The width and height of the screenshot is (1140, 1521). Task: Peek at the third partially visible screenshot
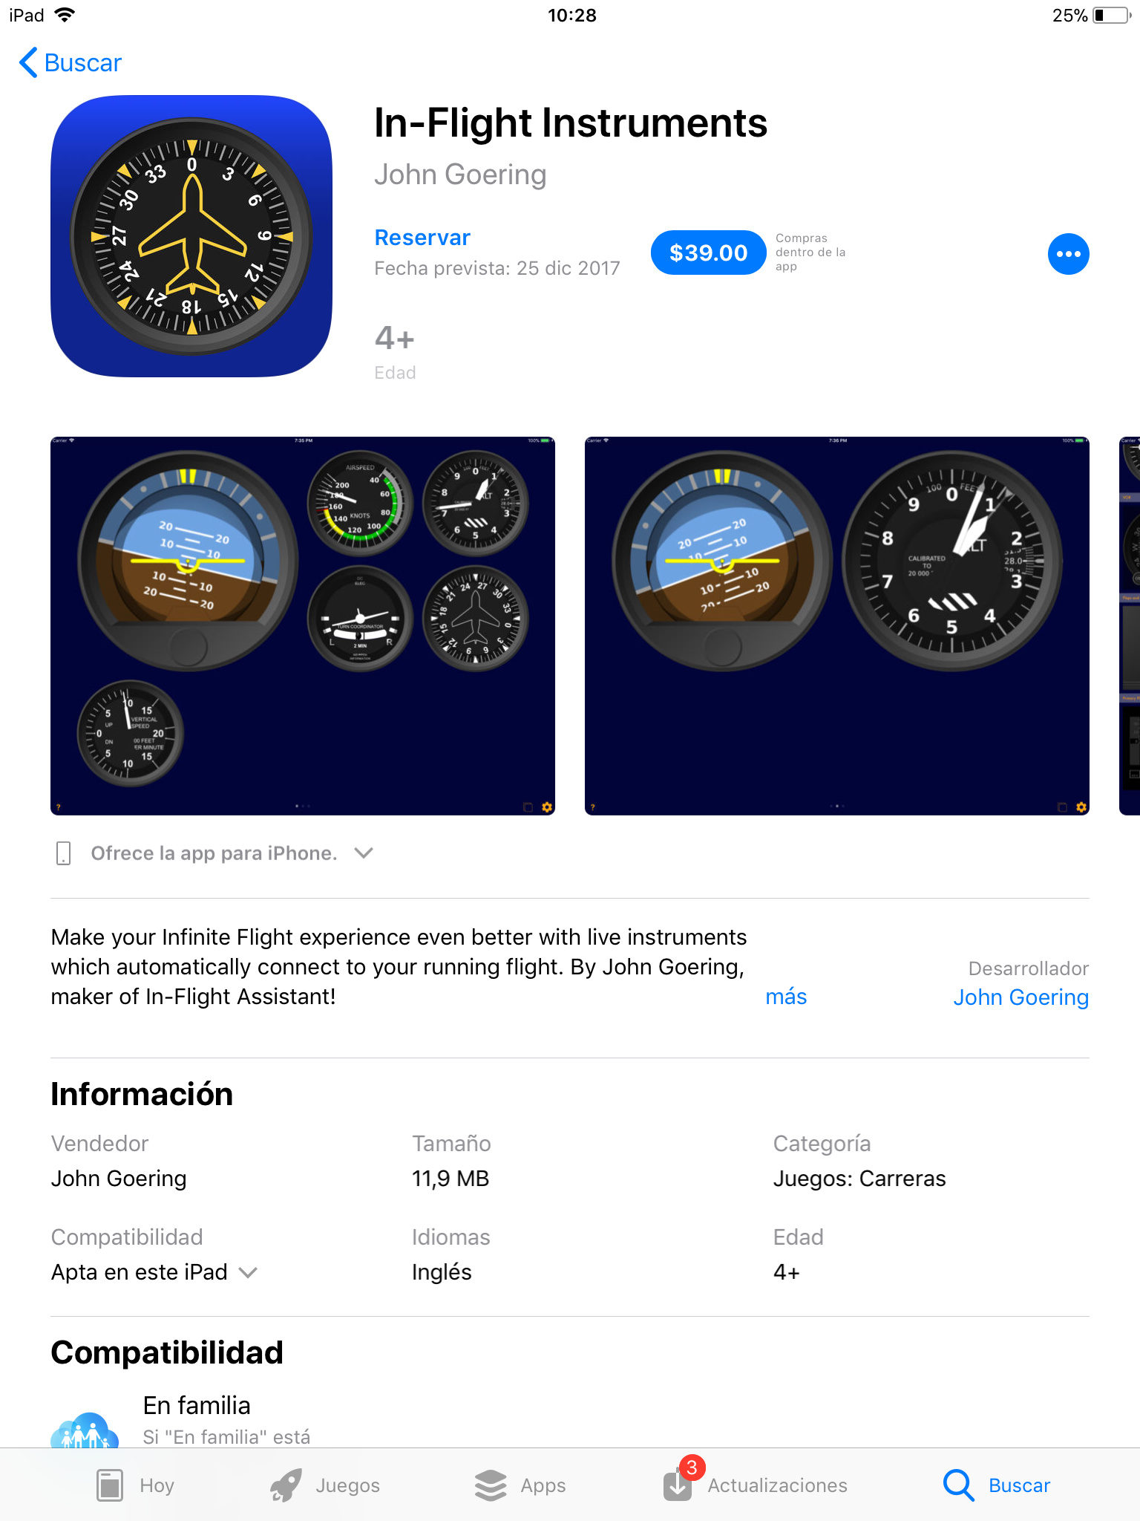1130,625
